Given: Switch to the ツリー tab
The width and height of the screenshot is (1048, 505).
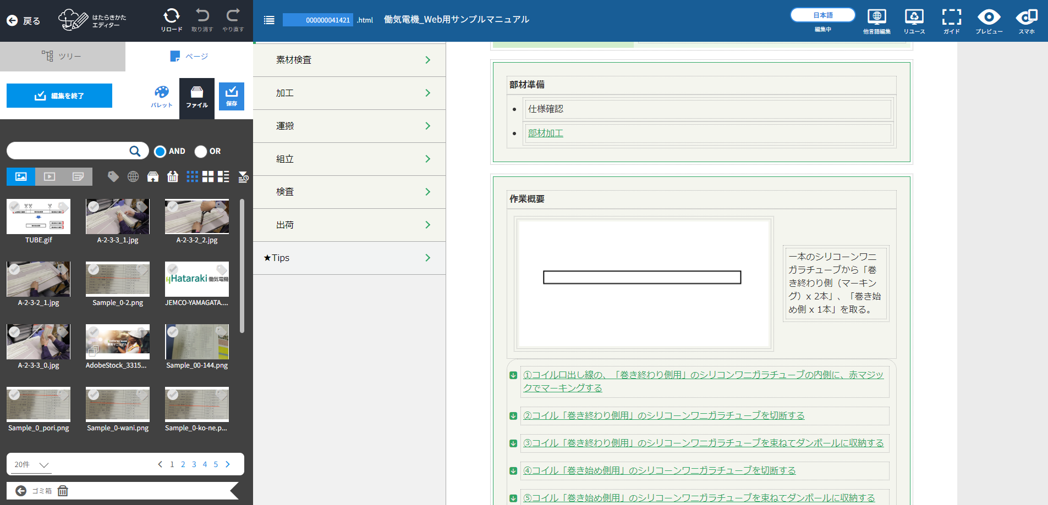Looking at the screenshot, I should tap(62, 56).
